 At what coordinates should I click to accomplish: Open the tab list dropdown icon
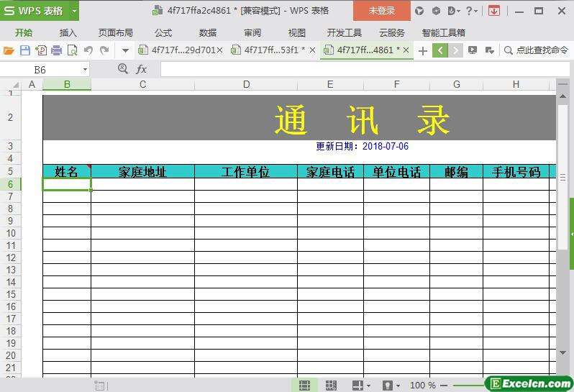pos(489,50)
